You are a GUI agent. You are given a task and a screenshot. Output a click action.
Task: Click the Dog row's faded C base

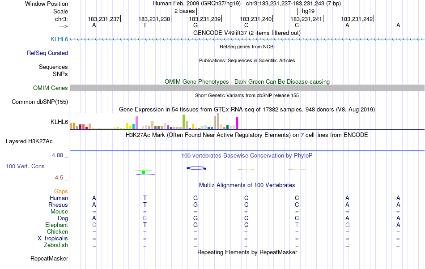(x=145, y=218)
